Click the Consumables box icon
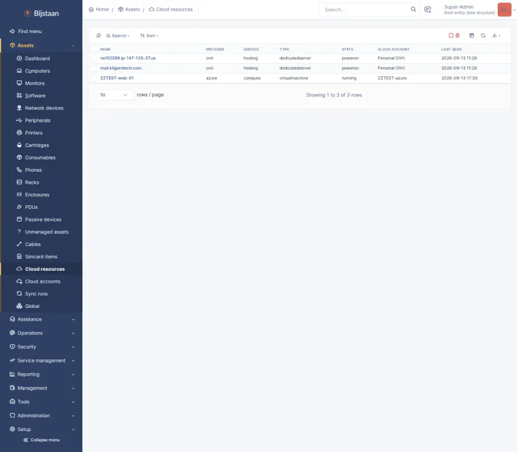The width and height of the screenshot is (517, 452). pos(19,157)
